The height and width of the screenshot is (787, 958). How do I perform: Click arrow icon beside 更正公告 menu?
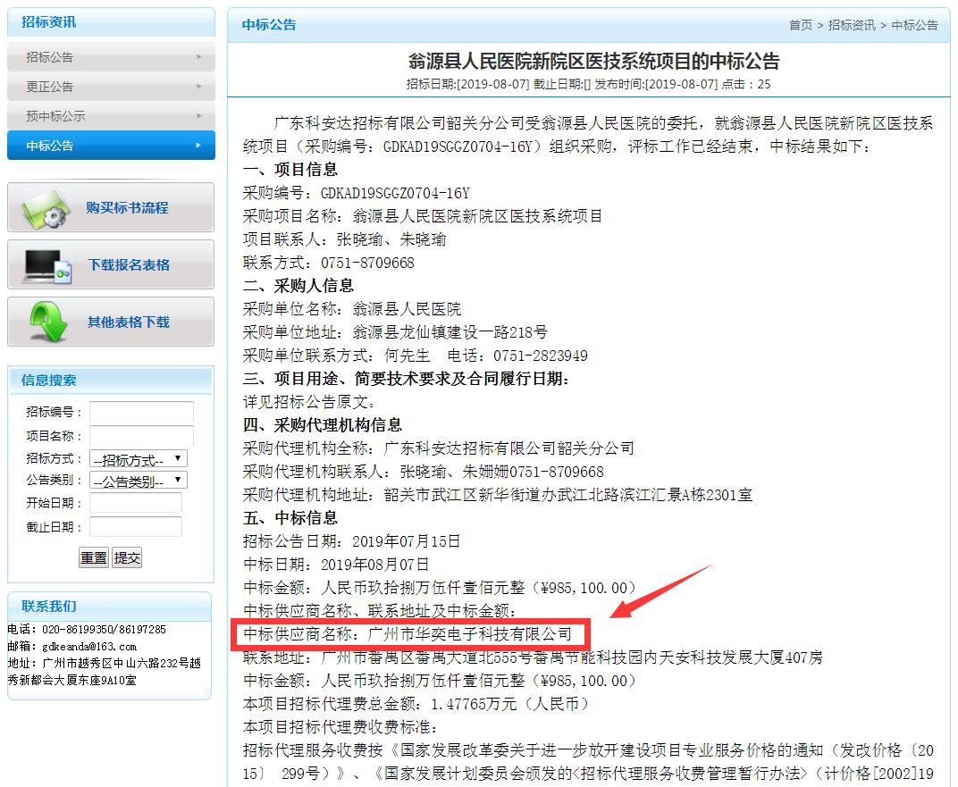[x=198, y=87]
